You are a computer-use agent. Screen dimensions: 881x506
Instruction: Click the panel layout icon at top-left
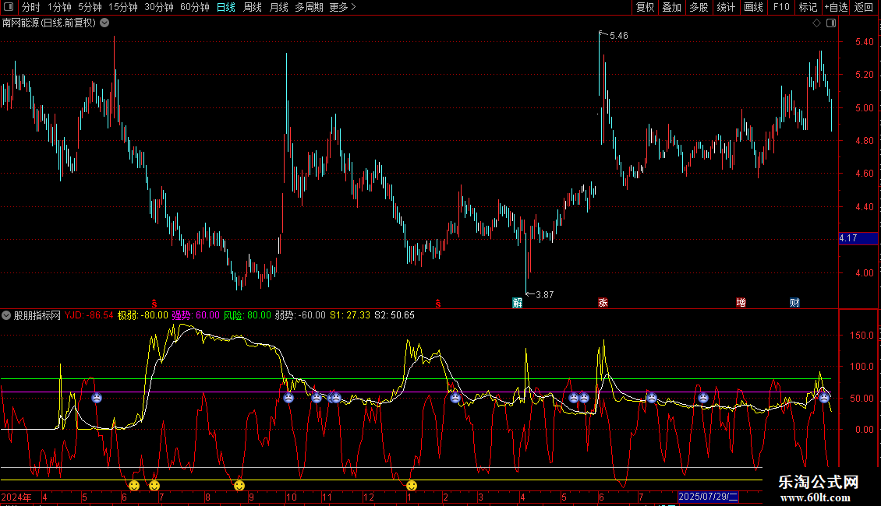(x=9, y=7)
